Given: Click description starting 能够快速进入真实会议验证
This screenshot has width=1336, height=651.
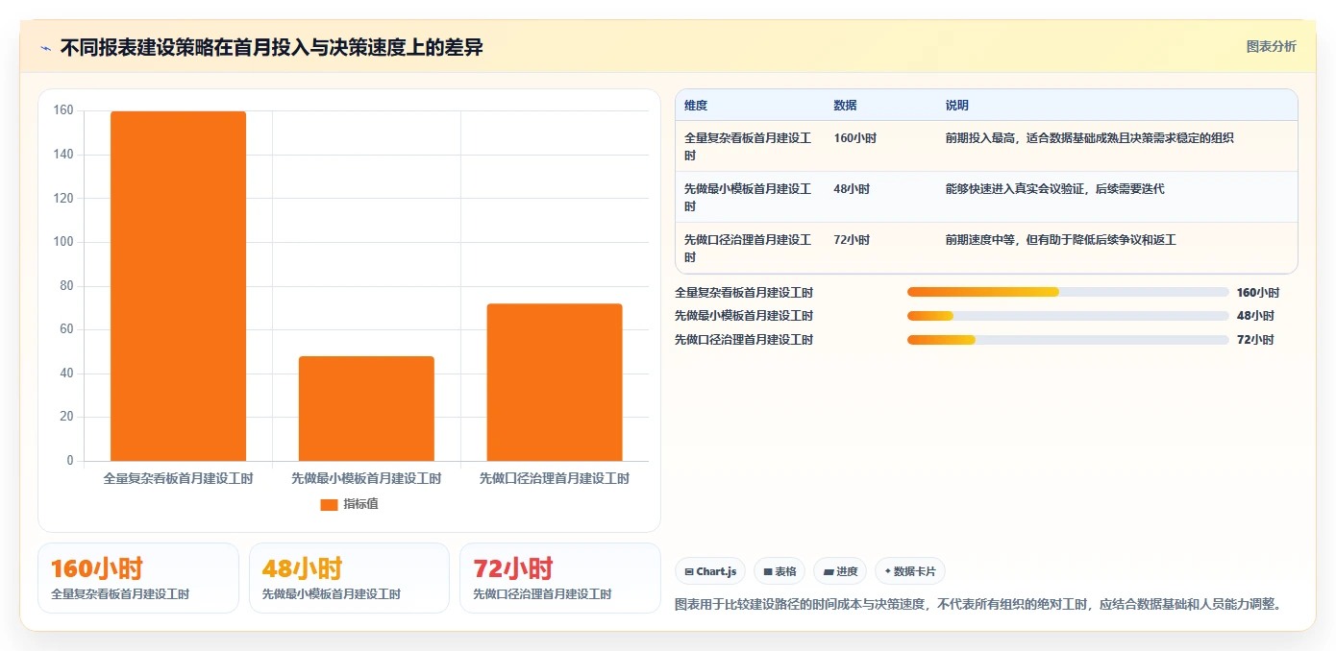Looking at the screenshot, I should click(1054, 189).
